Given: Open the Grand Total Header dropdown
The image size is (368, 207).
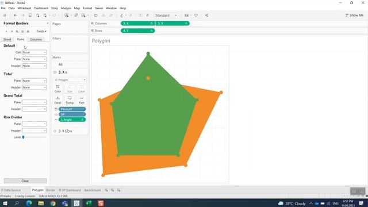Looking at the screenshot, I should click(x=34, y=109).
